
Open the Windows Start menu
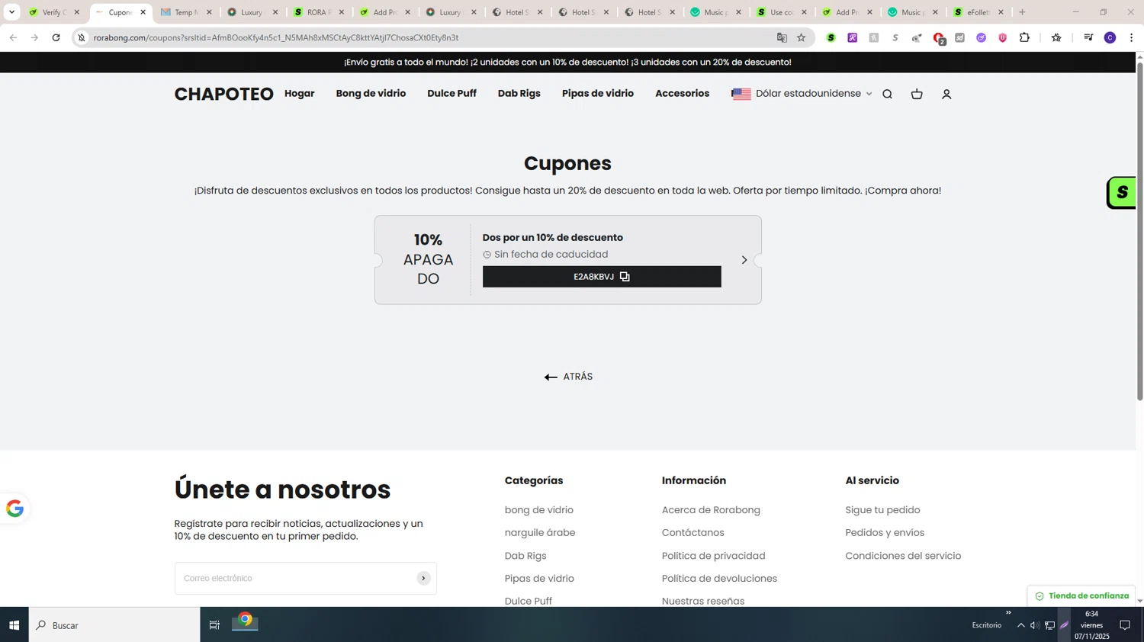point(14,625)
